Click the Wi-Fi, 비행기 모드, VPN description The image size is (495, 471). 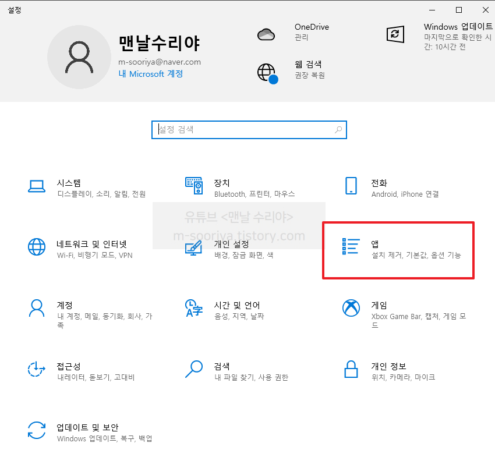(x=95, y=255)
